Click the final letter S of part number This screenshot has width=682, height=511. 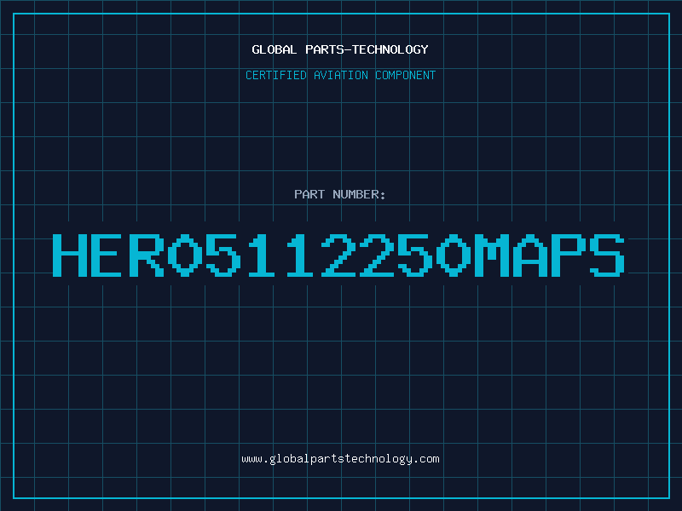click(607, 255)
